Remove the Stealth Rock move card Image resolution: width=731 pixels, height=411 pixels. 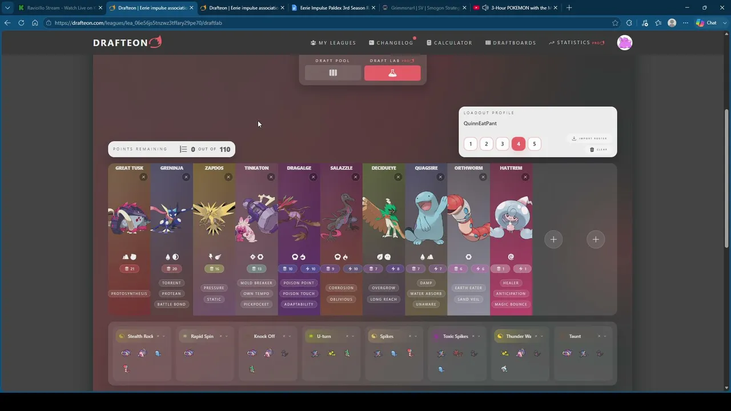[x=158, y=336]
